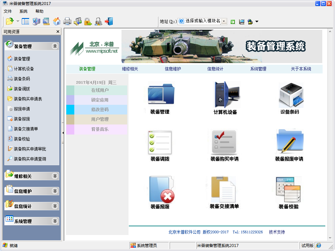Select 计算机设备 in the sidebar

tap(24, 69)
